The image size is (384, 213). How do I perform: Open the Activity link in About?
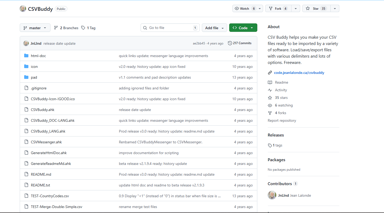281,90
